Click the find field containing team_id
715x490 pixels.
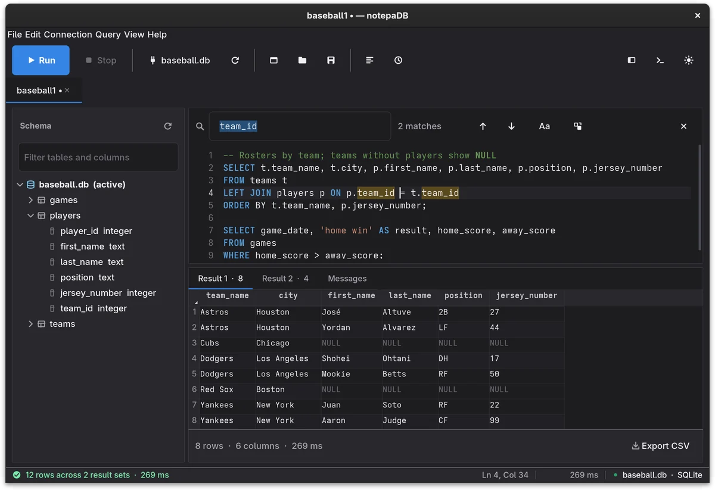(x=300, y=126)
